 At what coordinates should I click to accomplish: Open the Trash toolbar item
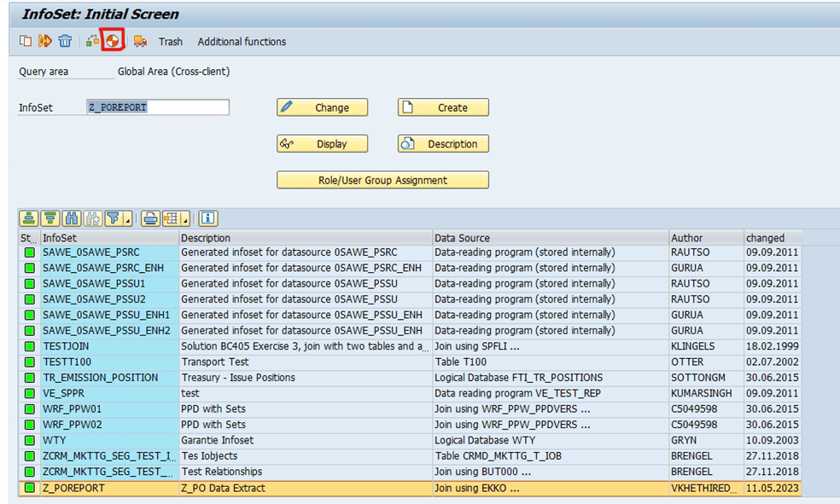pos(171,42)
